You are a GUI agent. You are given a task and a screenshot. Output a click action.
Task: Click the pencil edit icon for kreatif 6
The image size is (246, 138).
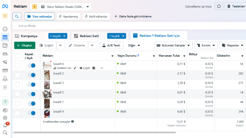point(75,68)
